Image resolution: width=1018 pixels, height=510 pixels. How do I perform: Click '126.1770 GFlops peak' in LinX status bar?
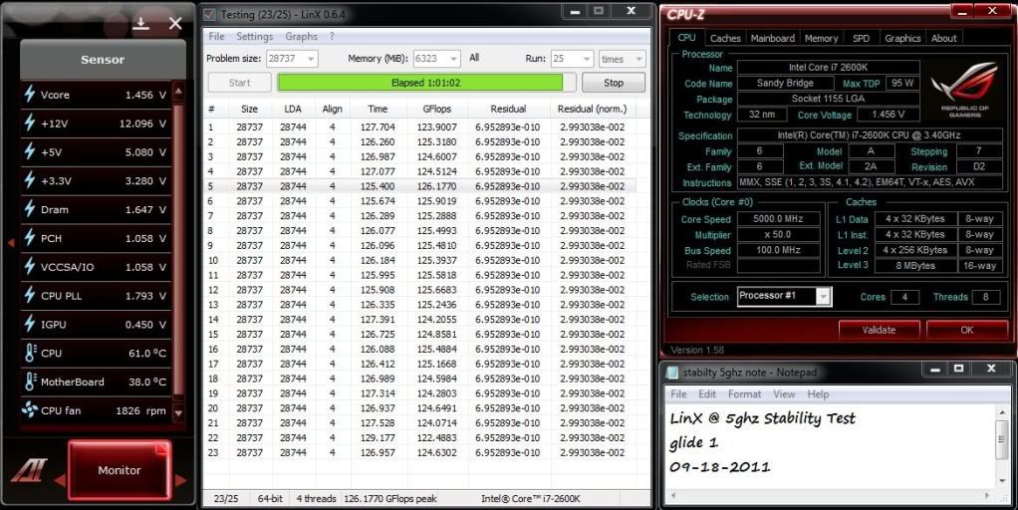pos(389,498)
